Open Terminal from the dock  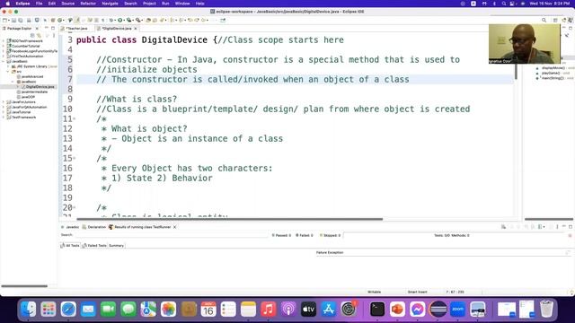(377, 310)
